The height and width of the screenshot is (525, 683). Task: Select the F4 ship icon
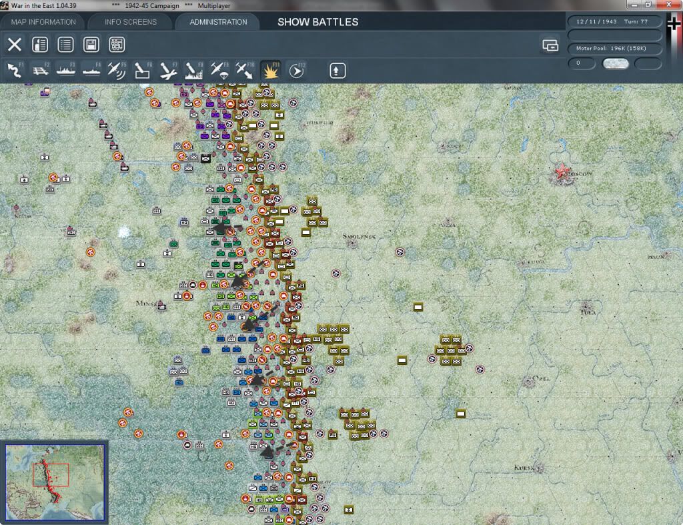point(91,71)
